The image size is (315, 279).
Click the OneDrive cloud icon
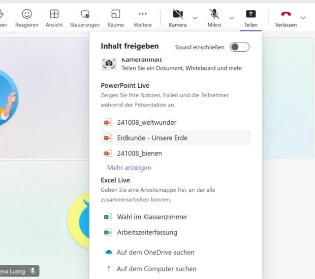(109, 252)
